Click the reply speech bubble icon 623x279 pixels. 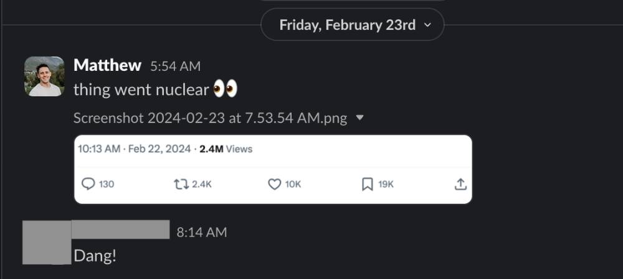coord(88,184)
